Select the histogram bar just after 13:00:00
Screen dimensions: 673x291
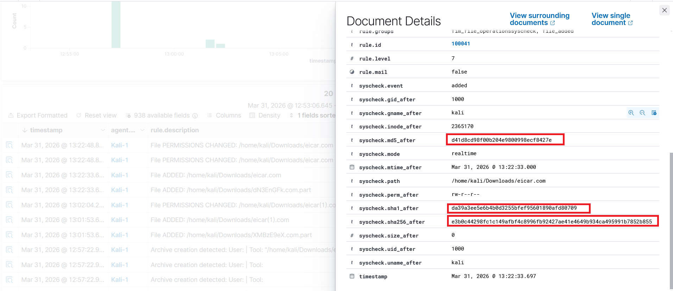click(x=210, y=44)
